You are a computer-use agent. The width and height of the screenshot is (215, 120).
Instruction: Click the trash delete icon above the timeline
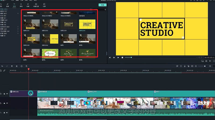12,66
